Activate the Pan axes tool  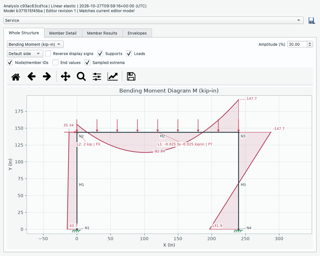pyautogui.click(x=66, y=77)
